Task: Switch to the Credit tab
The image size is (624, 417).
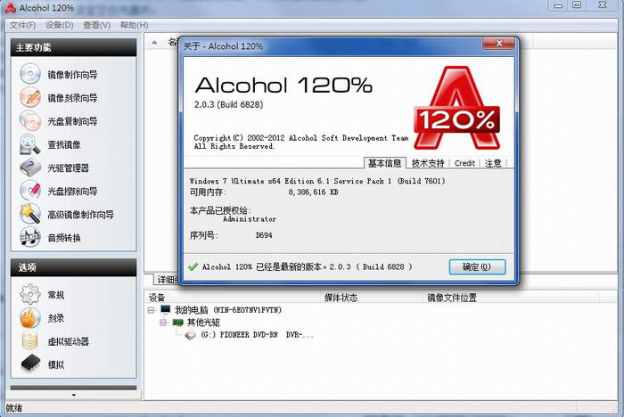Action: coord(464,163)
